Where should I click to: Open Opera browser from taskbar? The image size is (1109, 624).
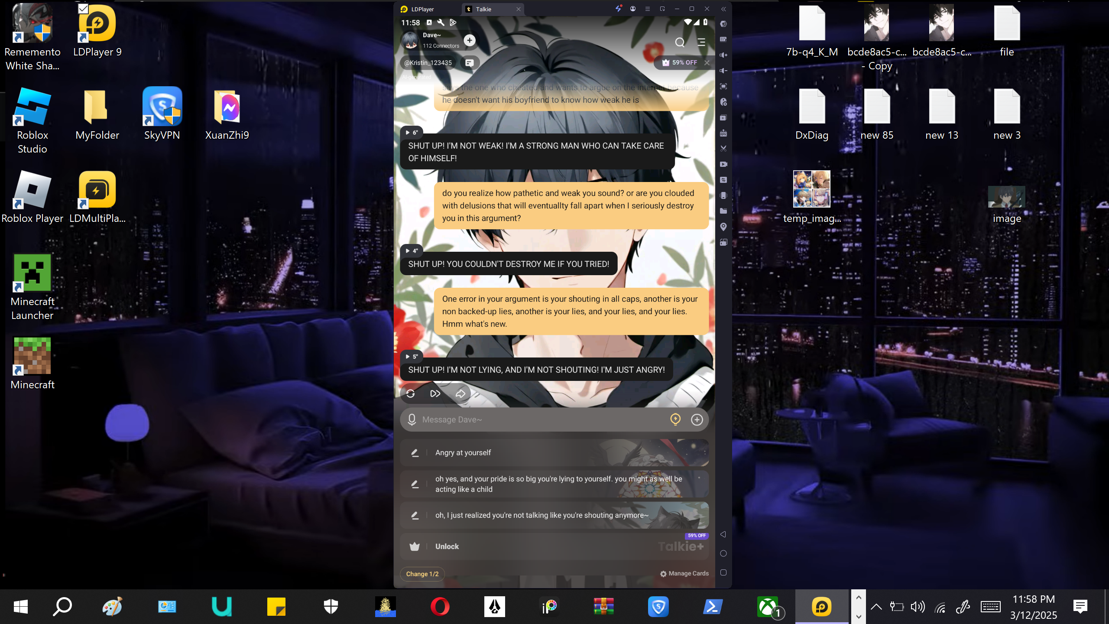point(440,607)
